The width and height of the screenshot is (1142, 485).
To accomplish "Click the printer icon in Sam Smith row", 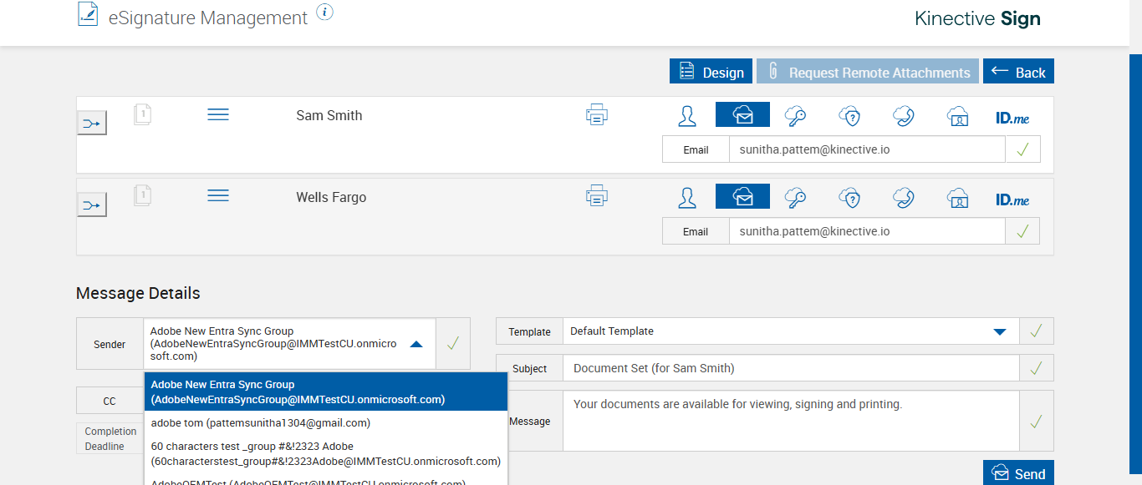I will (x=597, y=115).
